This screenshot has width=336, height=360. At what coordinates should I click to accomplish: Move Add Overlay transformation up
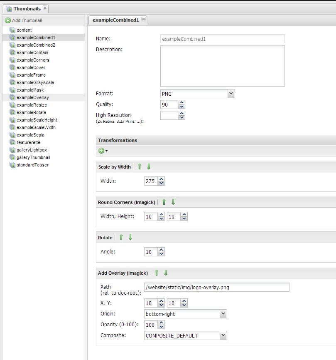click(157, 273)
